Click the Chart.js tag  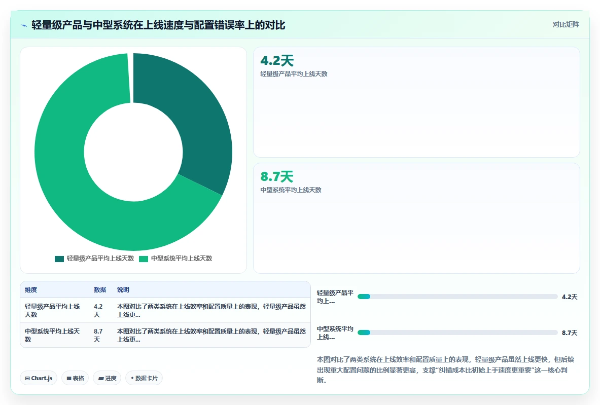coord(39,378)
